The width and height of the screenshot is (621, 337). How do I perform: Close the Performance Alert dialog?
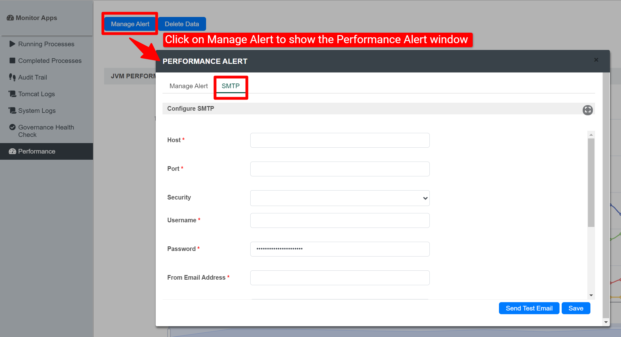coord(596,60)
